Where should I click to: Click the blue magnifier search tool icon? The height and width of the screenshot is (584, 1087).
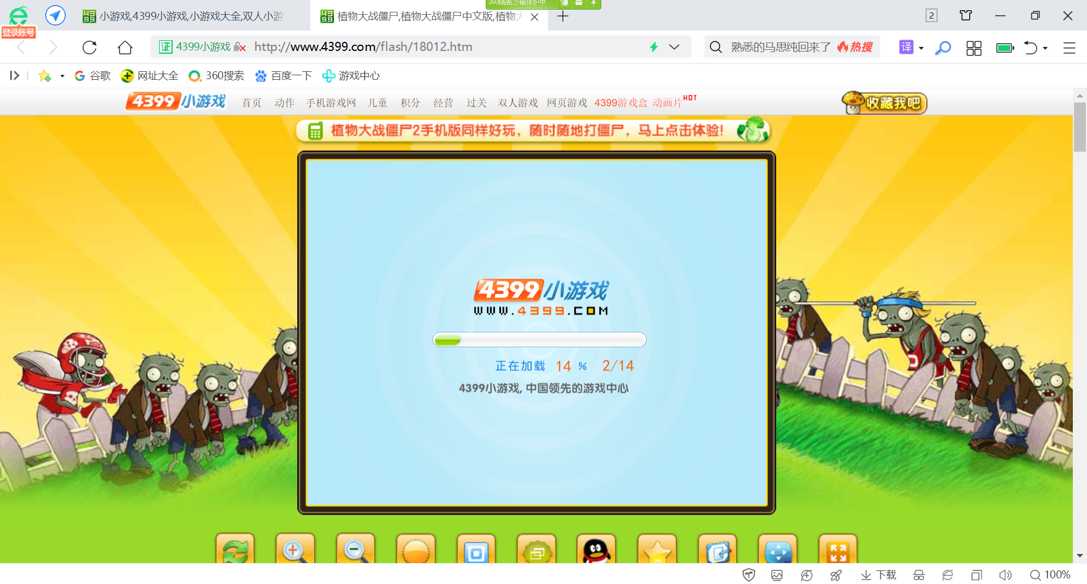(x=943, y=48)
